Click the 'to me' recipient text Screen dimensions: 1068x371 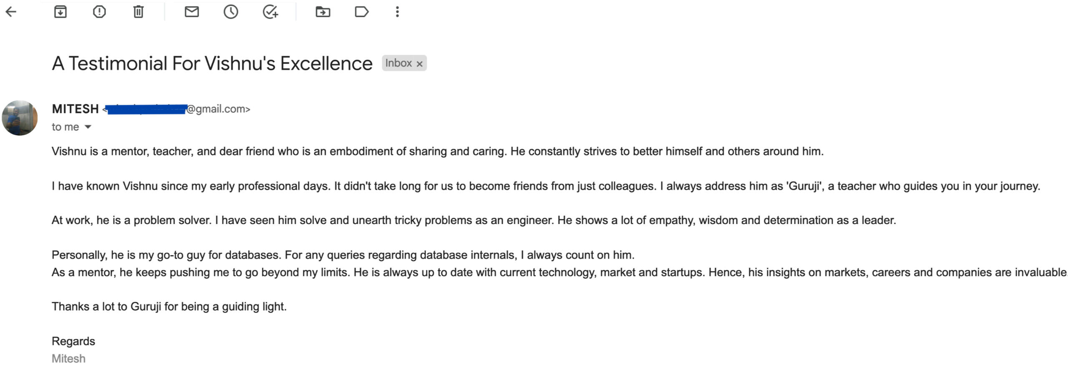coord(65,127)
